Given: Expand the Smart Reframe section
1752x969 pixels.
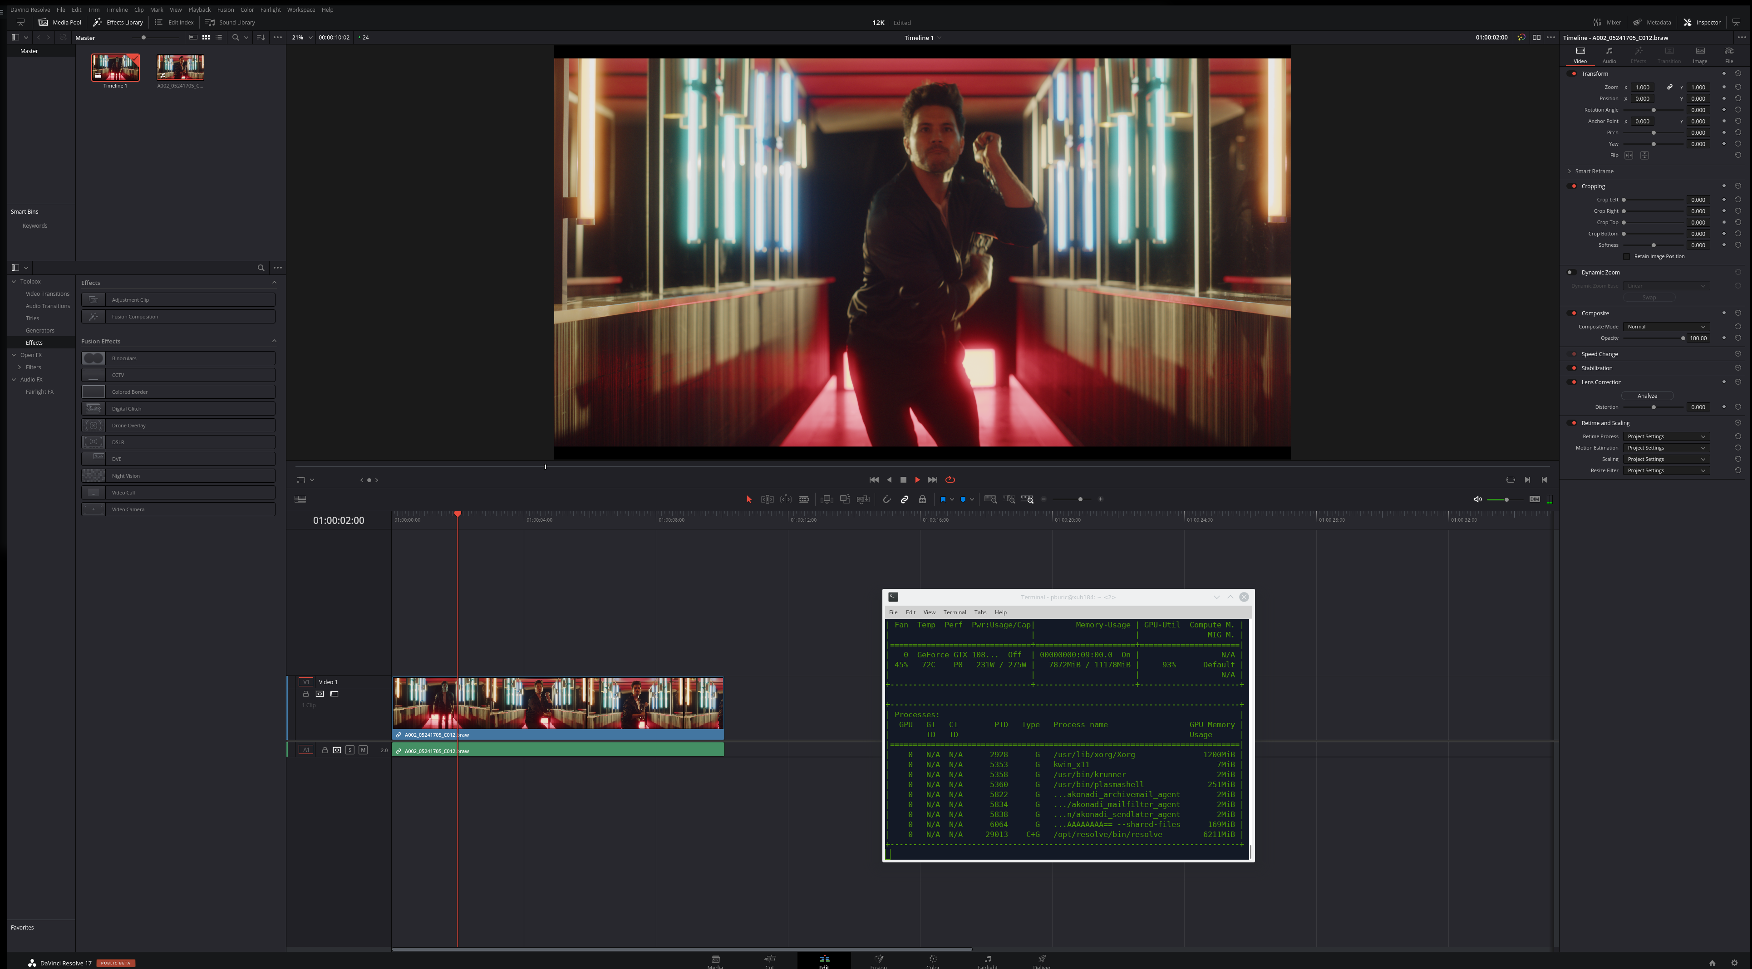Looking at the screenshot, I should tap(1570, 171).
